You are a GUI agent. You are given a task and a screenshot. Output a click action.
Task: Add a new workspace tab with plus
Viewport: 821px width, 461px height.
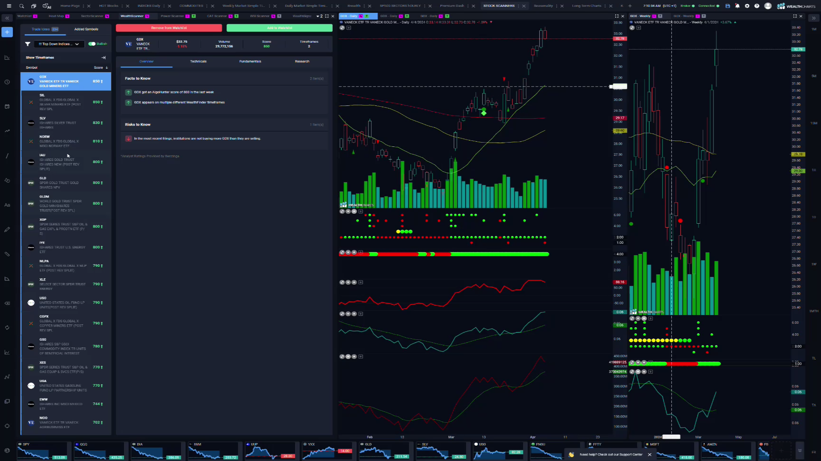630,6
